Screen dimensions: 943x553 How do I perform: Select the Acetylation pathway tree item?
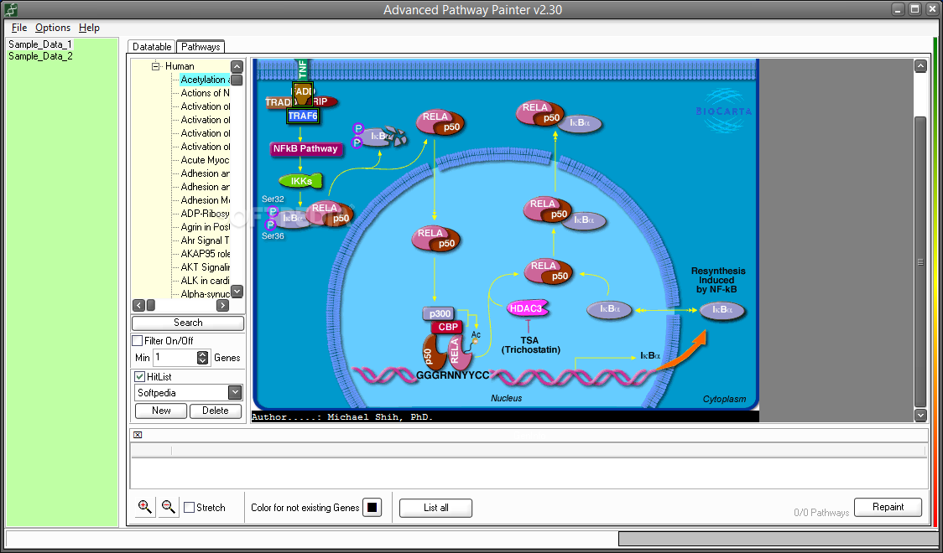pos(205,80)
